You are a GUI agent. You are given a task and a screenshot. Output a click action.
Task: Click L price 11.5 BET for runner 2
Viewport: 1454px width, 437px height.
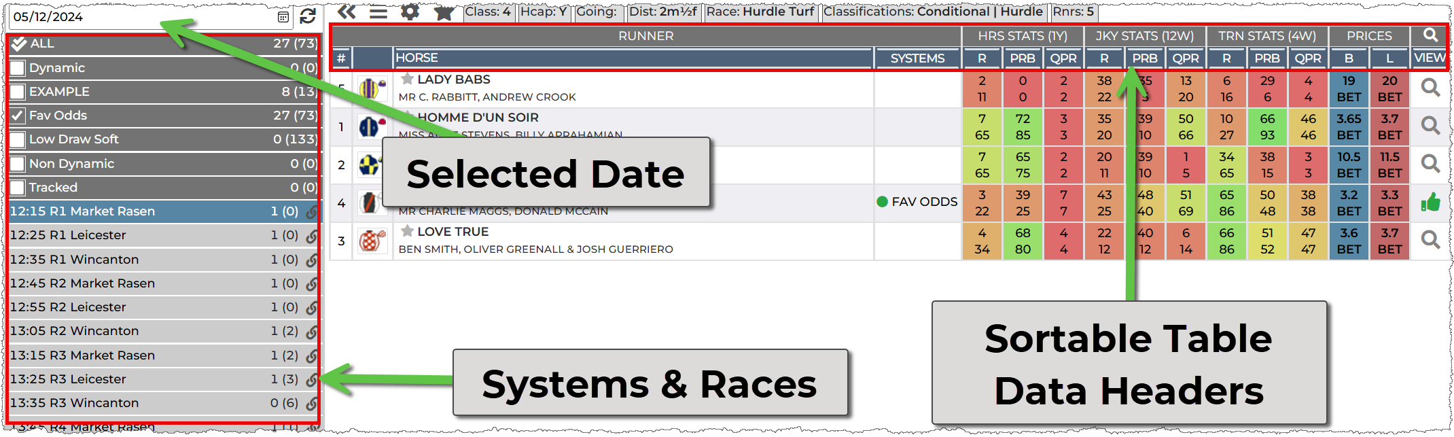[x=1389, y=164]
